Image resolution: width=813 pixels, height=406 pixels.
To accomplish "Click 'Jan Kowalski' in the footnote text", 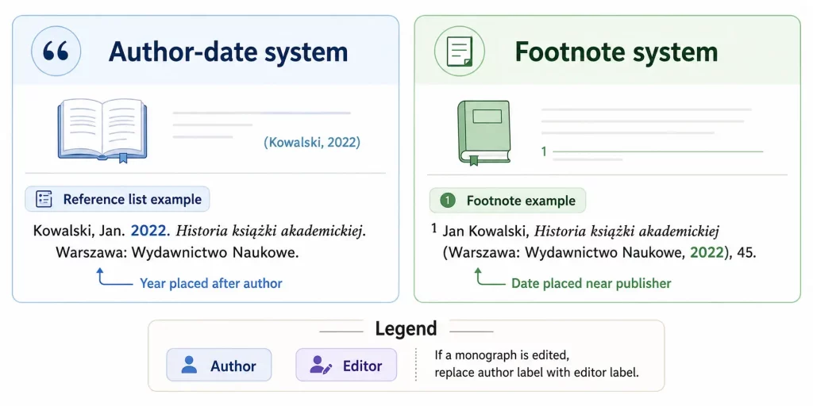I will click(485, 231).
